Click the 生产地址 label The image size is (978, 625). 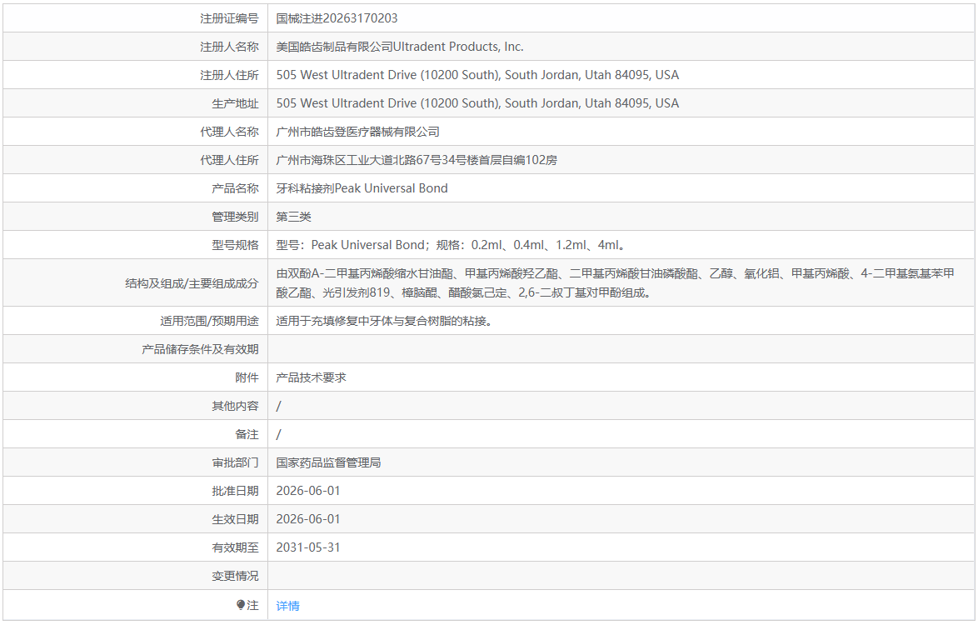coord(235,103)
